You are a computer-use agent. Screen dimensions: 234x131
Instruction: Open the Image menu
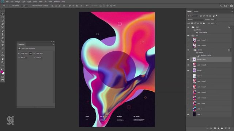[x=18, y=1]
